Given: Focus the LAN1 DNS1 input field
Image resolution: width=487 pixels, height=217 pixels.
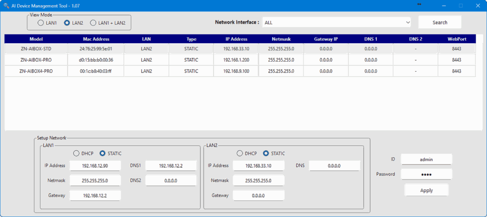Looking at the screenshot, I should coord(171,166).
